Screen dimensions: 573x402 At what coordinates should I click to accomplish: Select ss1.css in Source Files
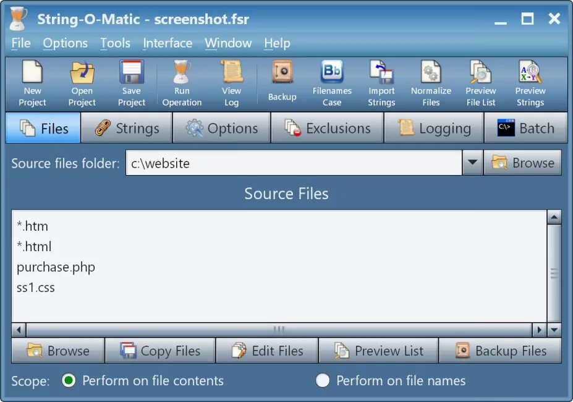tap(36, 288)
